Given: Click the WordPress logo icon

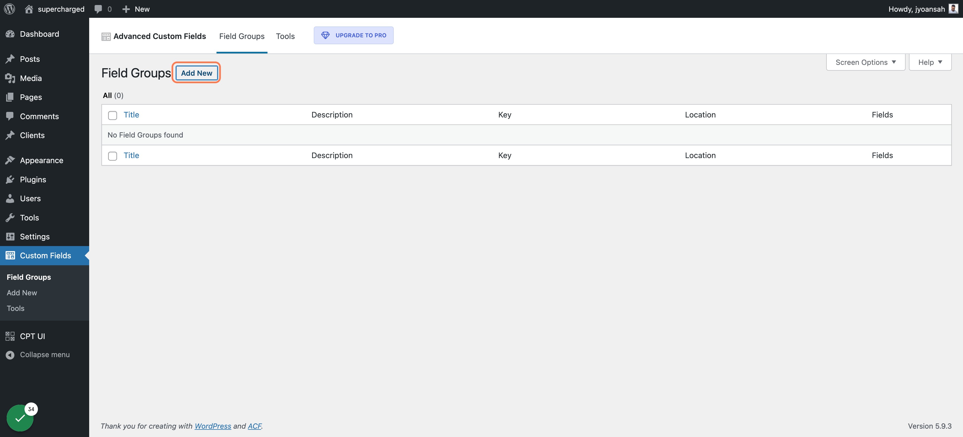Looking at the screenshot, I should pos(9,9).
